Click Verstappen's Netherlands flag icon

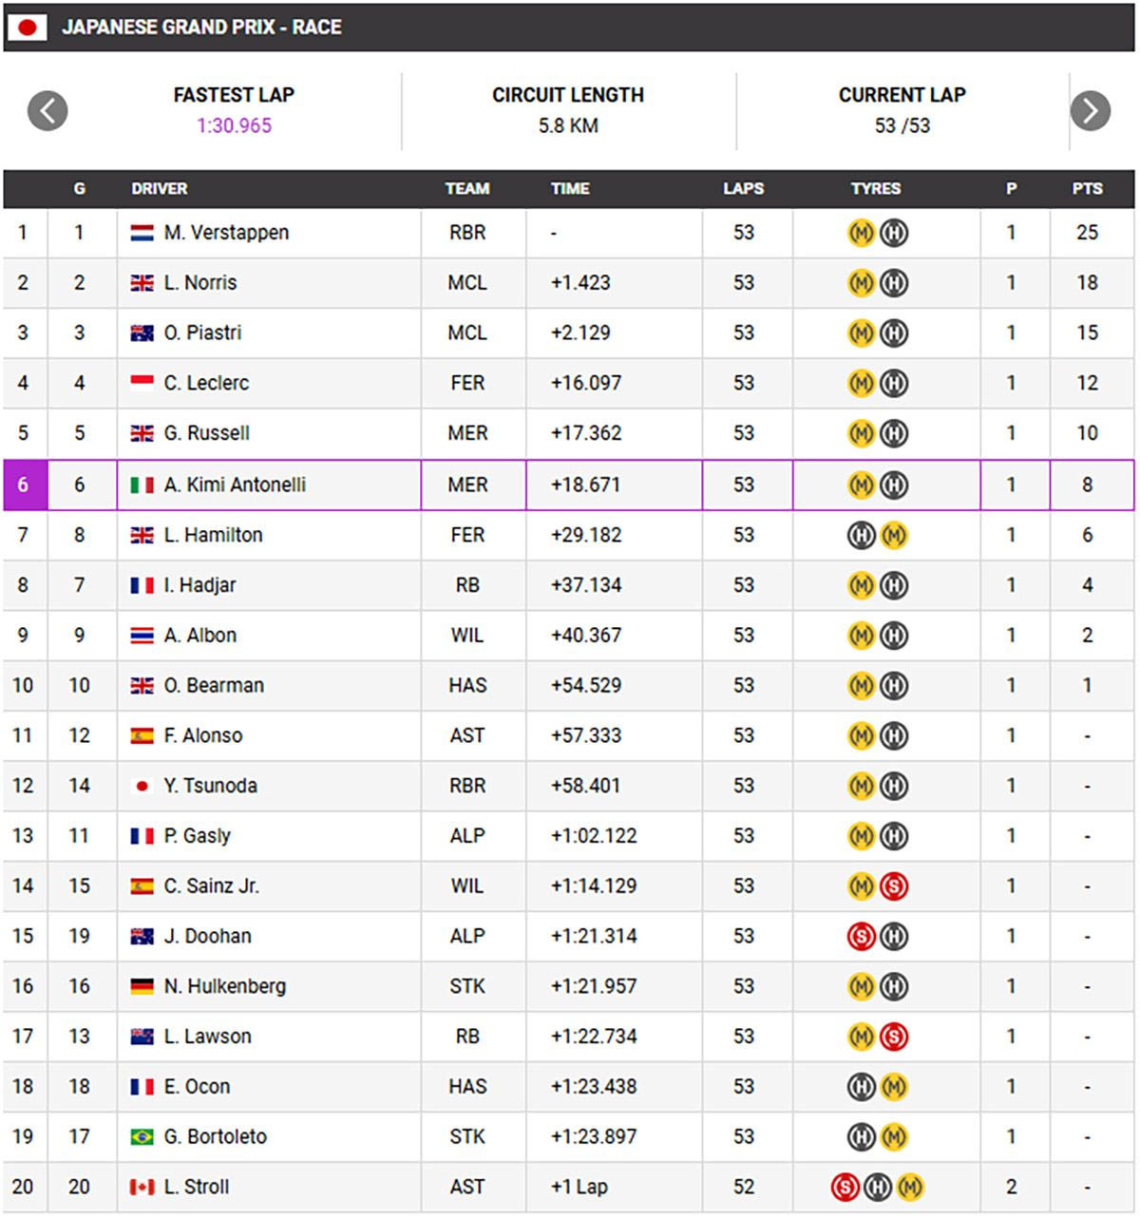tap(142, 233)
